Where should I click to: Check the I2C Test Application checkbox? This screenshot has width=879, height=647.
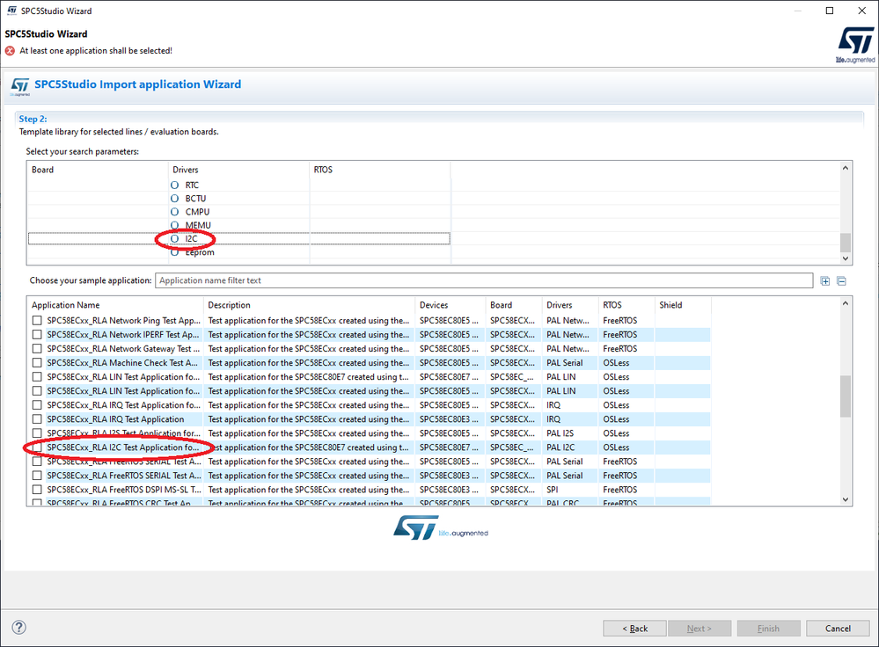37,447
